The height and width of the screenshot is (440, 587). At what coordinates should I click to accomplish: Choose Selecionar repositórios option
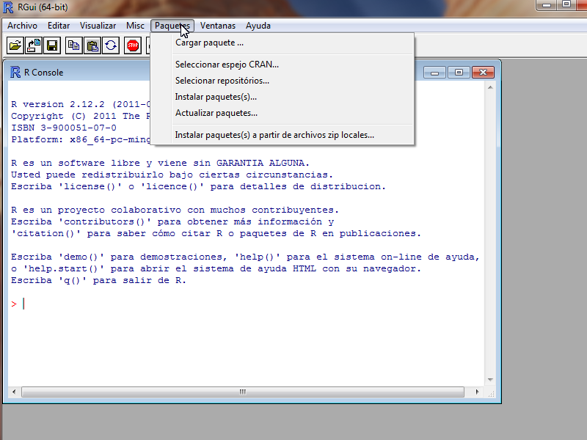coord(282,81)
